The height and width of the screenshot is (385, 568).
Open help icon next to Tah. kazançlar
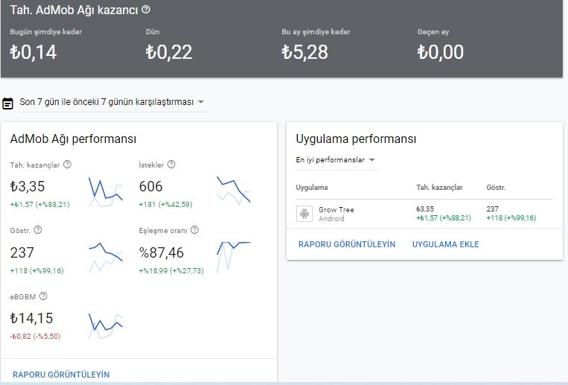[68, 165]
